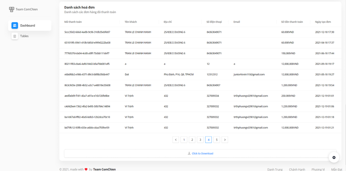The image size is (346, 171).
Task: Click payment ID starting with bd79fc12
Action: click(87, 128)
